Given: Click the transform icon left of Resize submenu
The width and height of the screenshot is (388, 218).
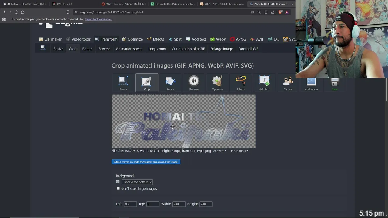Looking at the screenshot, I should 43,48.
